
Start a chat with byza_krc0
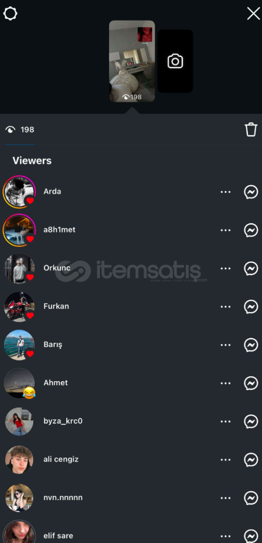[251, 421]
